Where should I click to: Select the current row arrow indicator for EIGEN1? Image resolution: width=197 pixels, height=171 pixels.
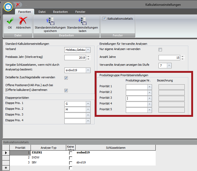[x=6, y=153]
